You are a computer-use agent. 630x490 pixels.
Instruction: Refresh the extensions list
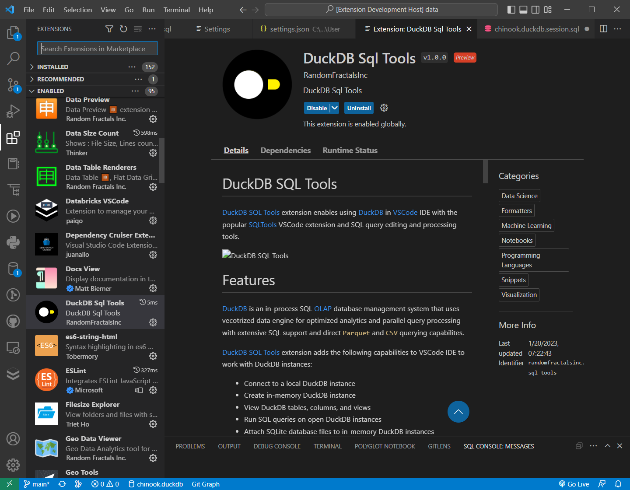123,29
